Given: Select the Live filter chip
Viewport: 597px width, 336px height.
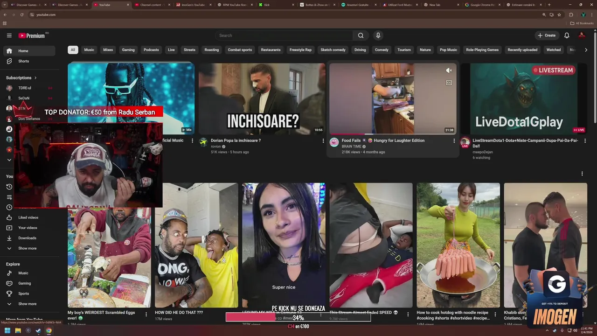Looking at the screenshot, I should (171, 50).
